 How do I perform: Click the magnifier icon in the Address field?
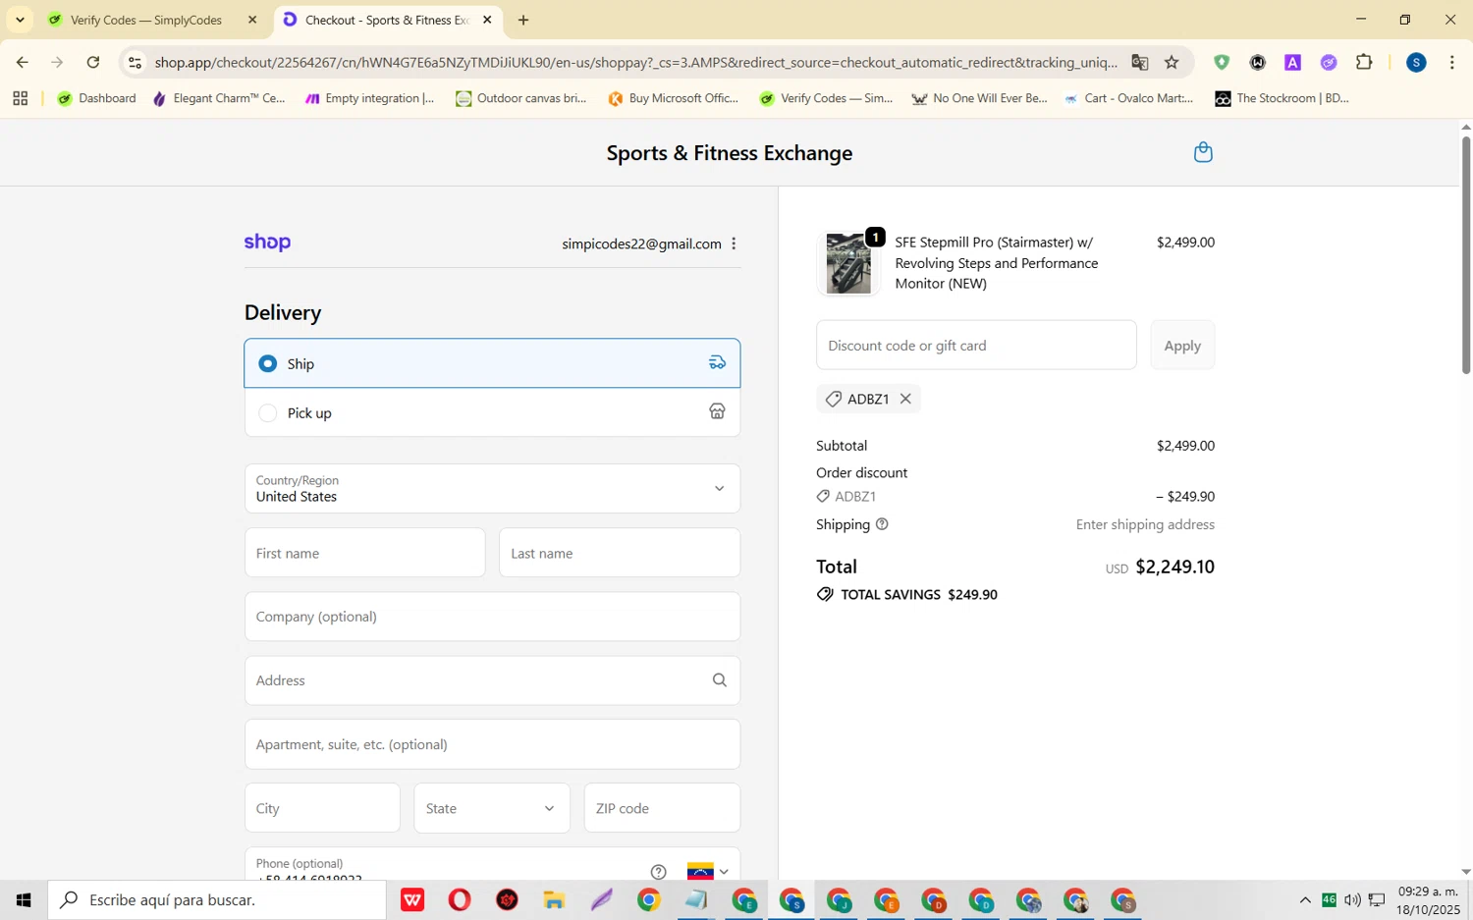(720, 680)
